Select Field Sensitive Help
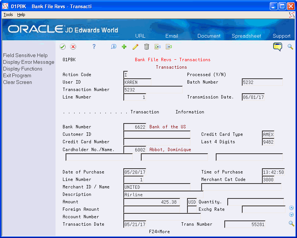 [25, 55]
